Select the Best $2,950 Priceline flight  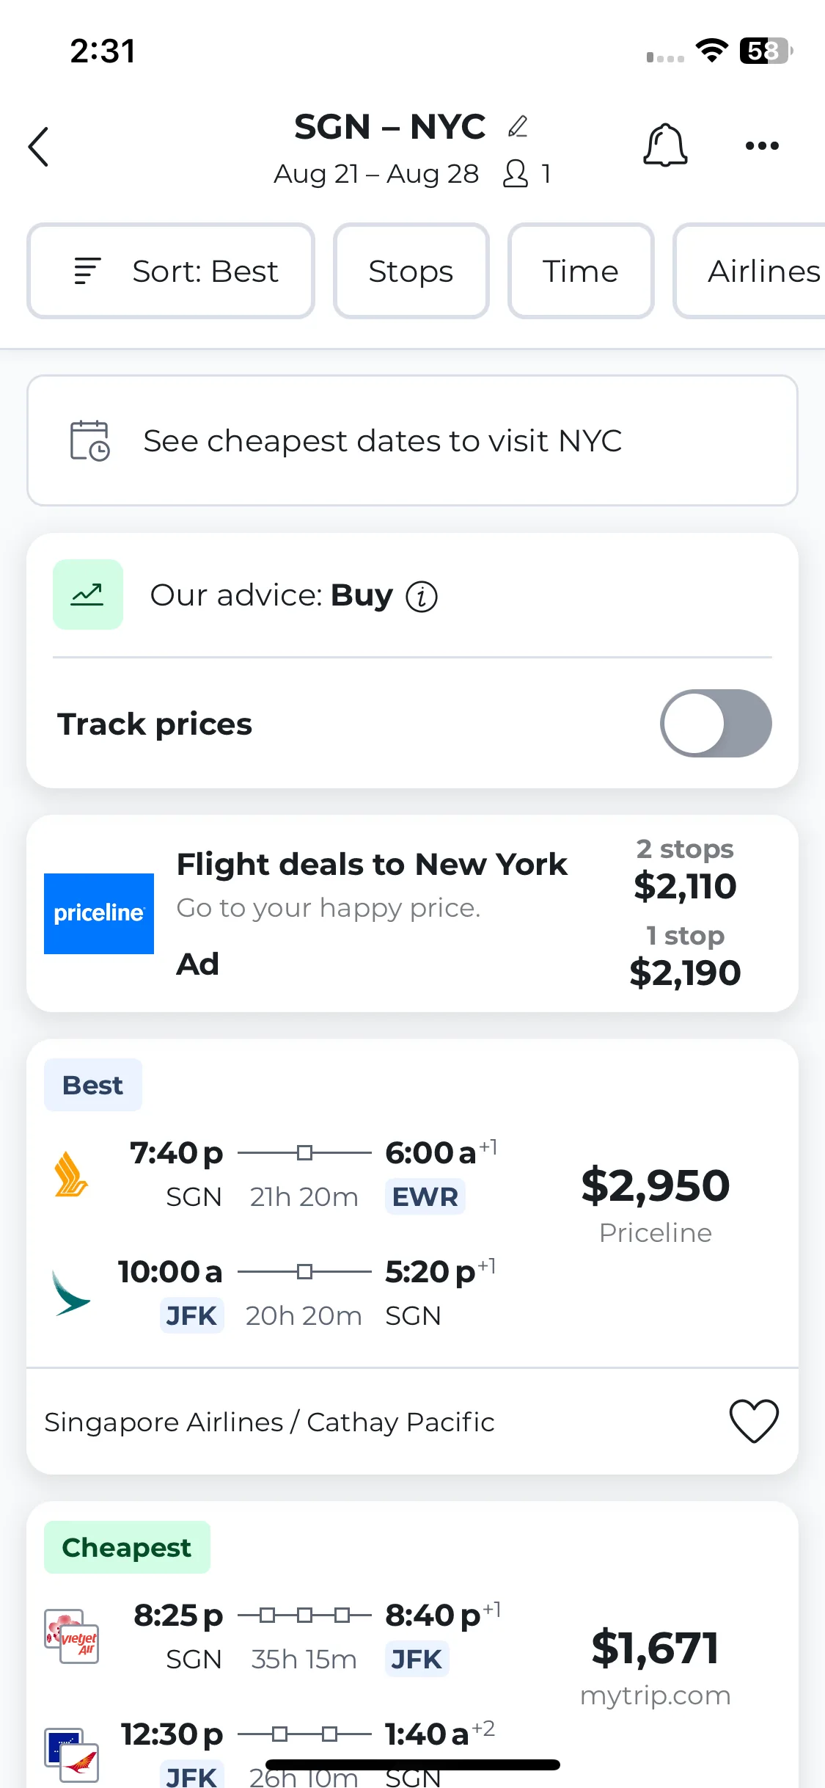pyautogui.click(x=412, y=1202)
